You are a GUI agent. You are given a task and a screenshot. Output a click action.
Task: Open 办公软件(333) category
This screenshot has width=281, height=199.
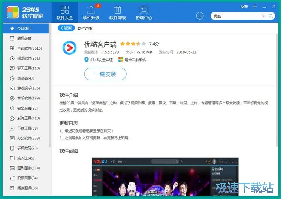[x=25, y=138]
